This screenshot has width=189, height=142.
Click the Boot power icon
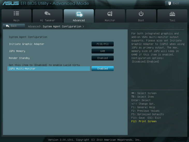point(141,14)
